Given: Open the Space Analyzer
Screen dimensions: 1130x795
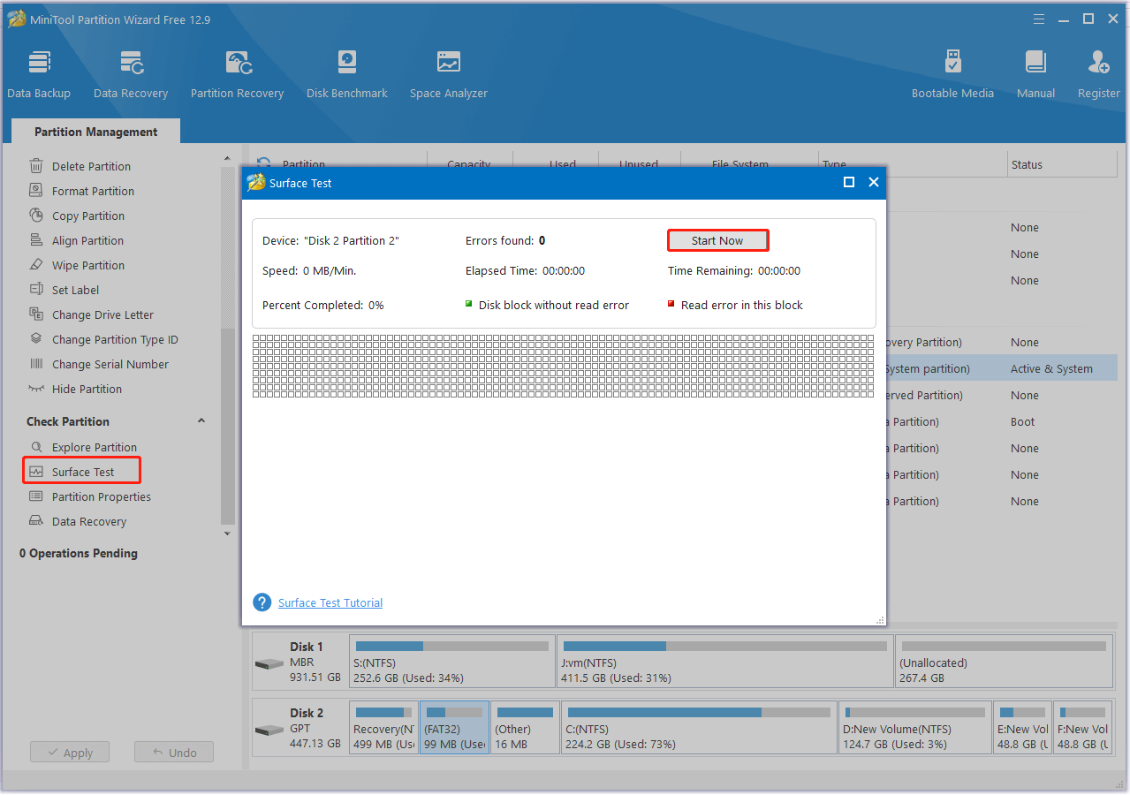Looking at the screenshot, I should [448, 74].
